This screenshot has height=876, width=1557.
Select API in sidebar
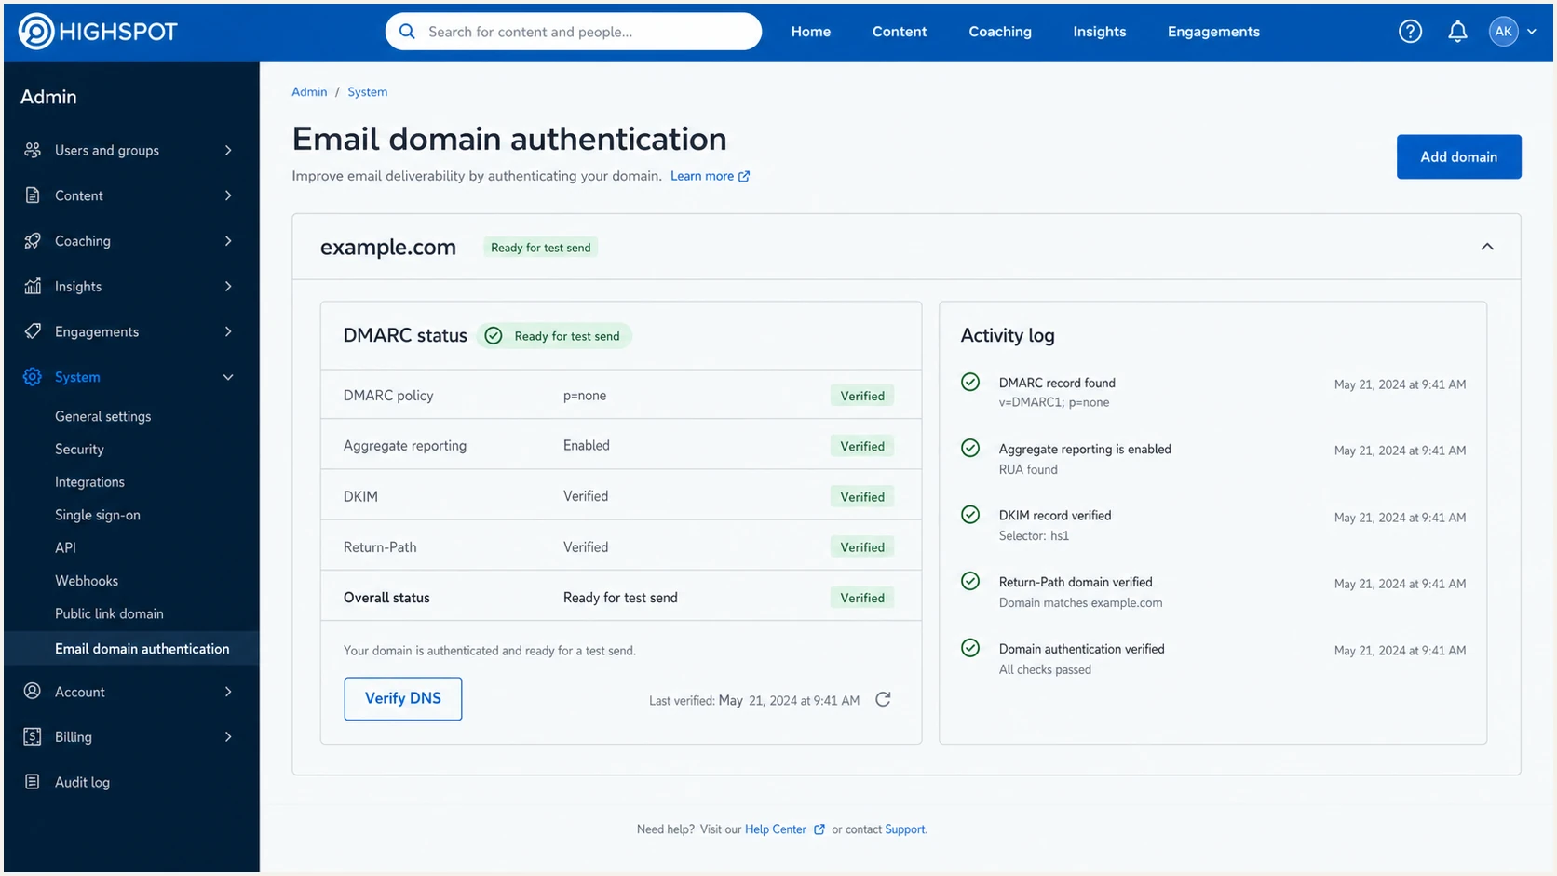point(65,547)
